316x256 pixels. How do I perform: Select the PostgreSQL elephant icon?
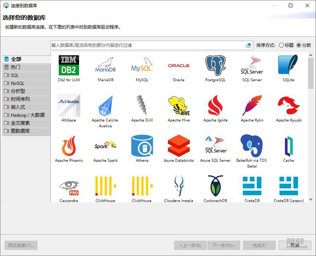pyautogui.click(x=215, y=65)
